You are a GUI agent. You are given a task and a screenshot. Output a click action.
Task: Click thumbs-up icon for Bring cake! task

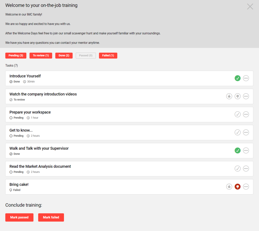coord(229,187)
